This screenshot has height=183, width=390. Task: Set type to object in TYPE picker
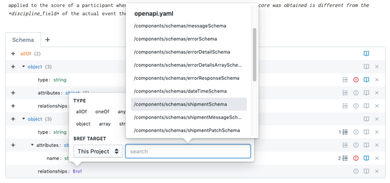point(83,124)
